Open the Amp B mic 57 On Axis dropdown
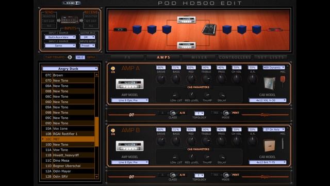Screen dimensions: 330x186 [274, 130]
